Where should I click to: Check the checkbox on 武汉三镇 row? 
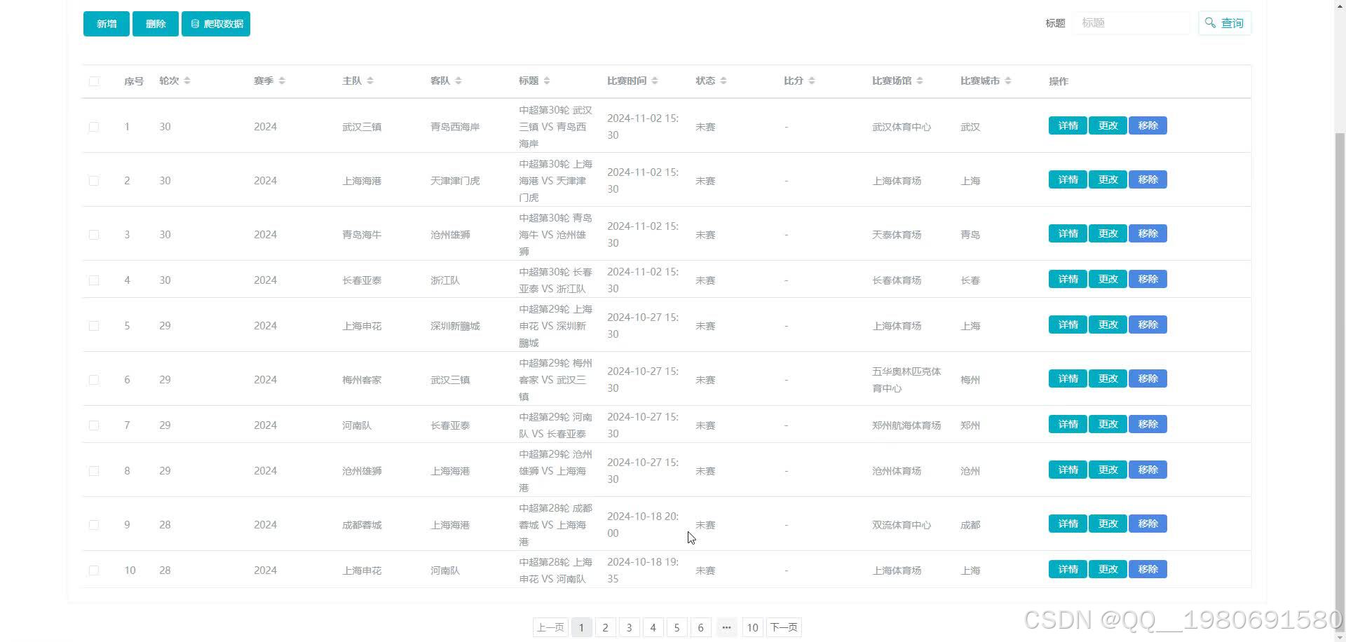pos(94,127)
